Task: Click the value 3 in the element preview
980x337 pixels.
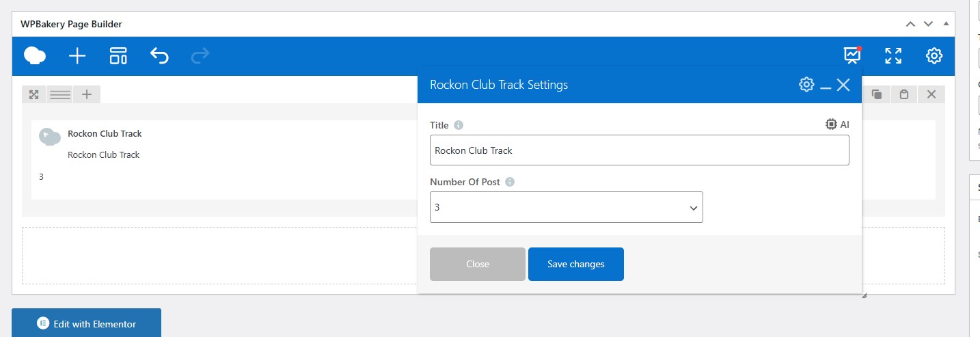Action: click(41, 176)
